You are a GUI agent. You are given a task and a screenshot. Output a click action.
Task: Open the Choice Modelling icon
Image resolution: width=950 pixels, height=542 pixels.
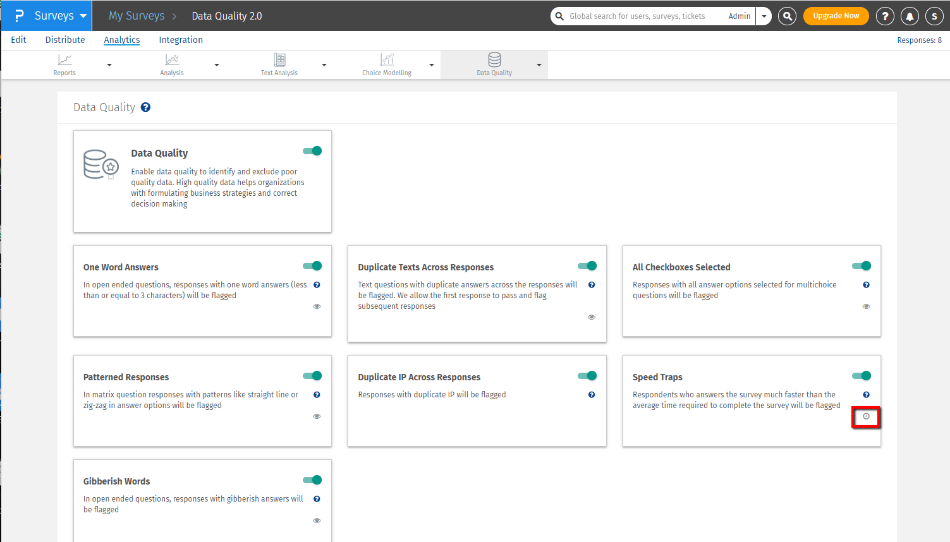(387, 60)
